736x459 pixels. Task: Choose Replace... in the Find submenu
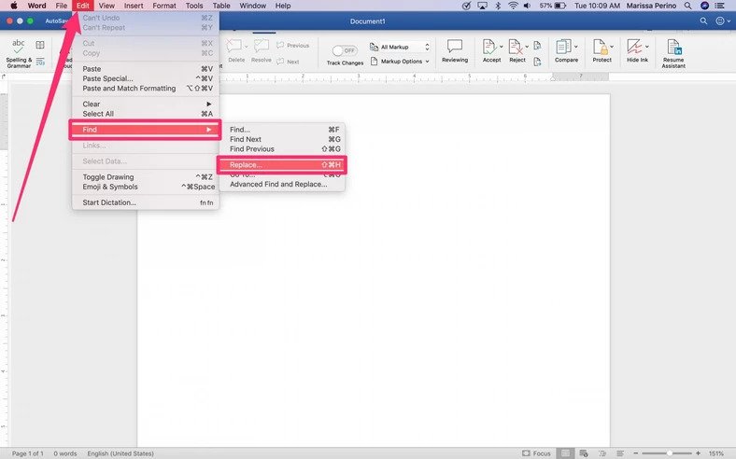click(282, 165)
